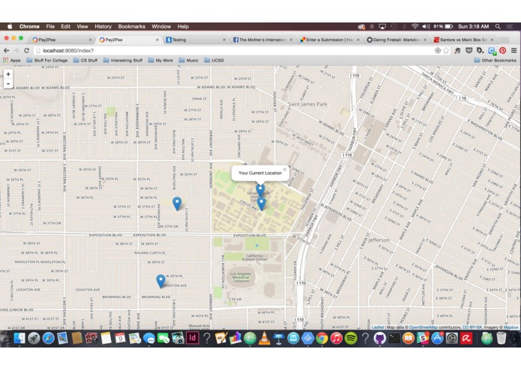The height and width of the screenshot is (370, 521).
Task: Expand the UCSD bookmark folder
Action: point(214,61)
